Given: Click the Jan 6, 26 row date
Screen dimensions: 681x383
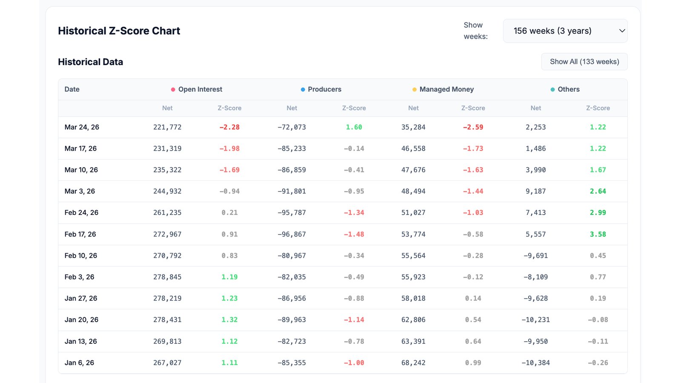Looking at the screenshot, I should (79, 363).
